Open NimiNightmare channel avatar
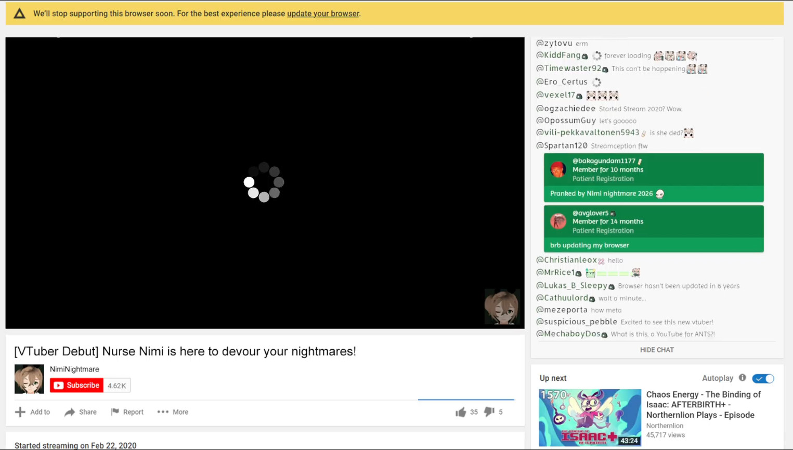Viewport: 793px width, 450px height. click(29, 379)
